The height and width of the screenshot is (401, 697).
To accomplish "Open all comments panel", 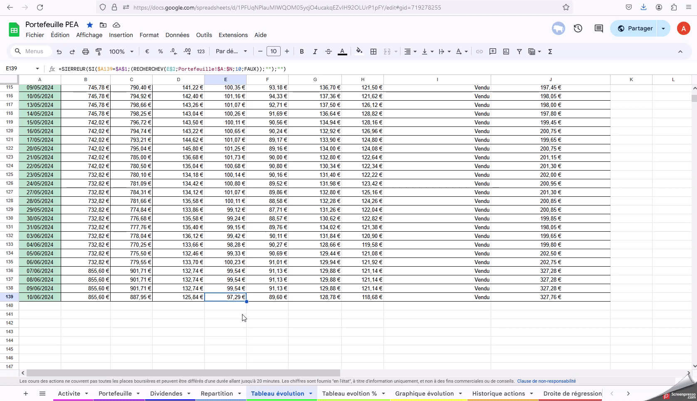I will [599, 28].
